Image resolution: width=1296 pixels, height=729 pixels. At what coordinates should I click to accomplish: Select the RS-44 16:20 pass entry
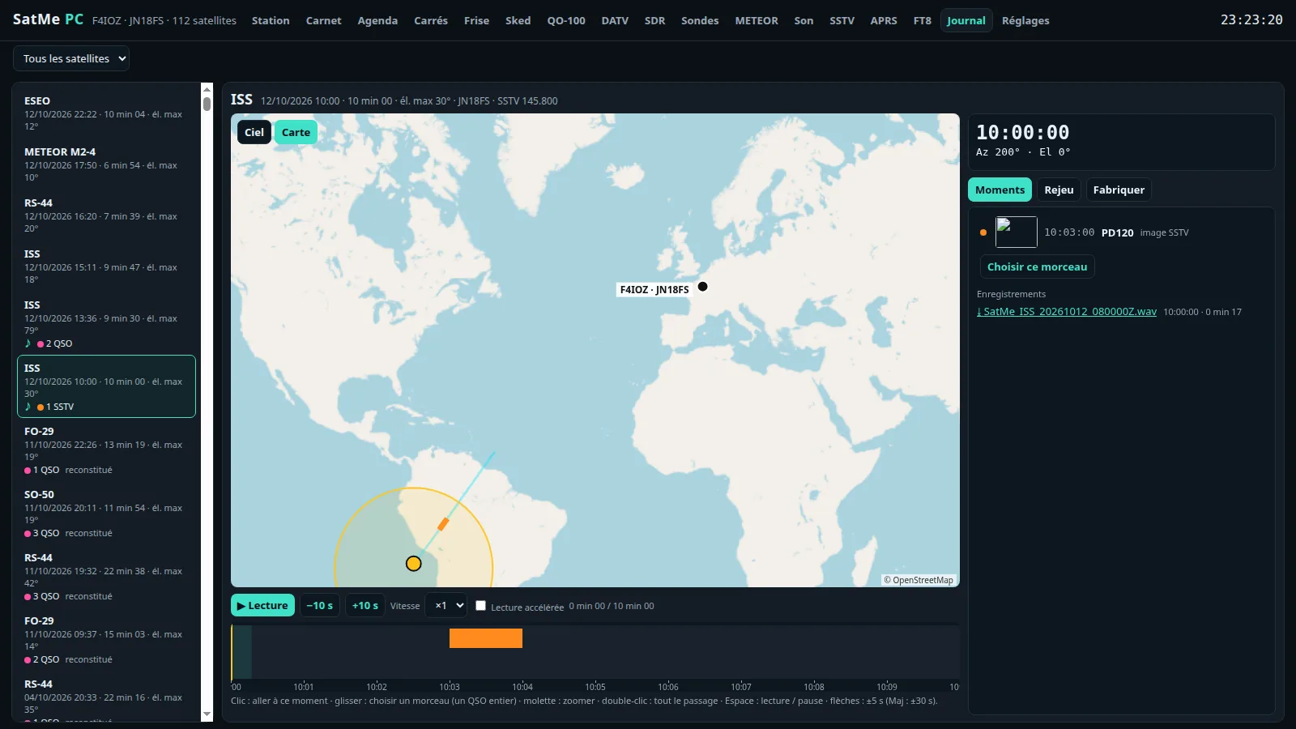[x=106, y=215]
